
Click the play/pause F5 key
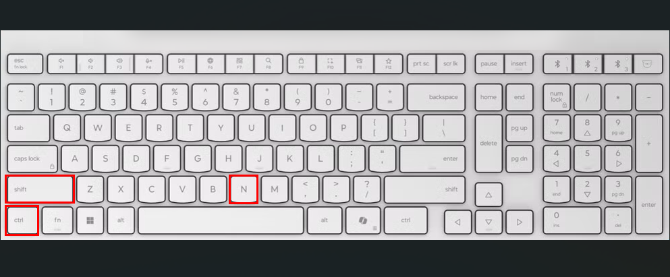[x=182, y=63]
